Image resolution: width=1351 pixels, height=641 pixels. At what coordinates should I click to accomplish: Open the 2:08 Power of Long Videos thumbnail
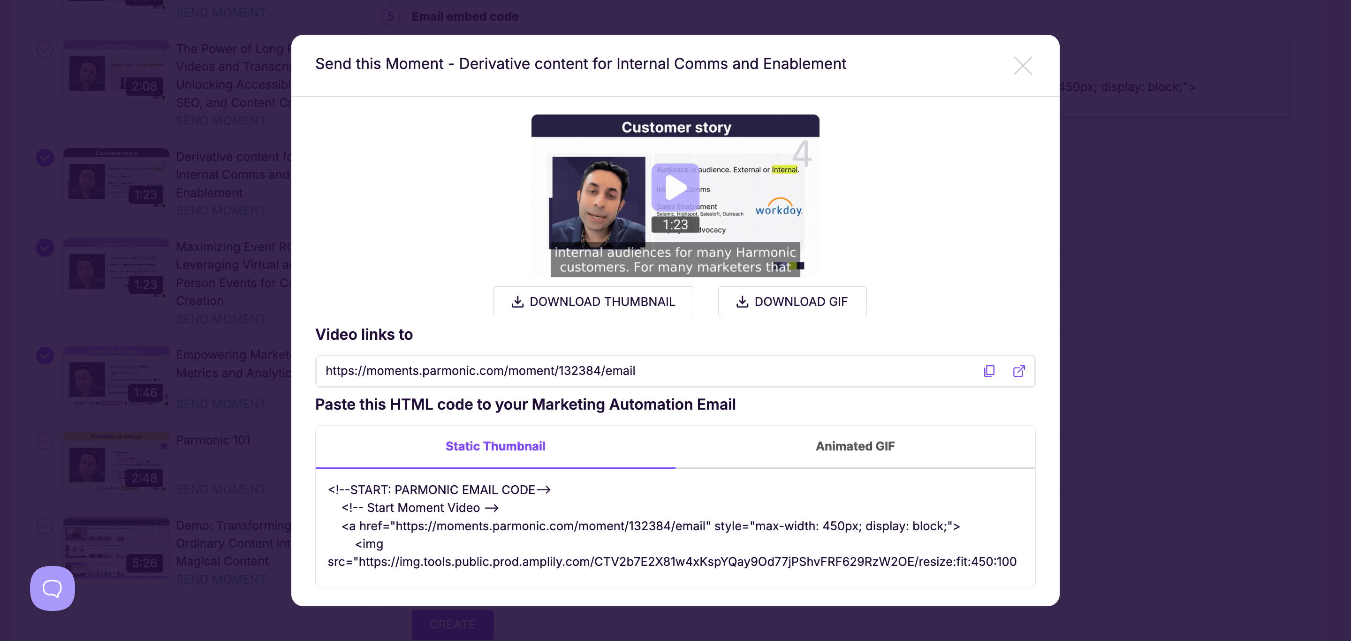[116, 70]
